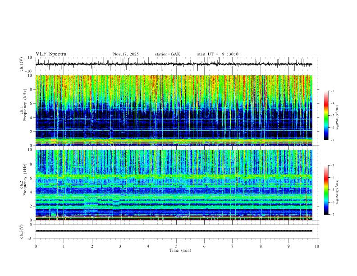Viewport: 357px width, 276px height.
Task: Click the "-7" tick on the ch.2 colorbar
Action: [x=332, y=215]
